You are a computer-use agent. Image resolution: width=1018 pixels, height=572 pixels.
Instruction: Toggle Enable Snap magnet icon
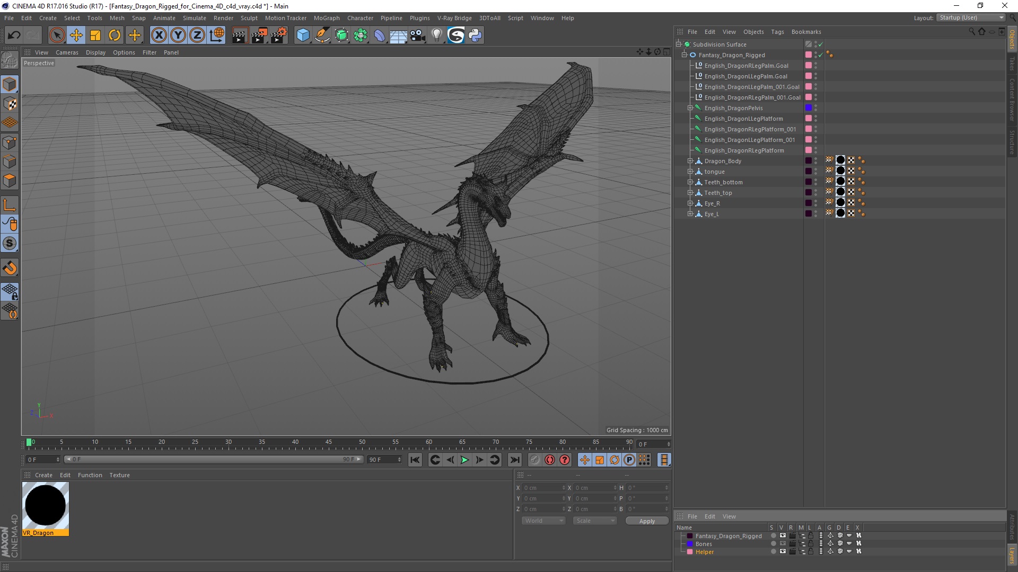click(10, 268)
